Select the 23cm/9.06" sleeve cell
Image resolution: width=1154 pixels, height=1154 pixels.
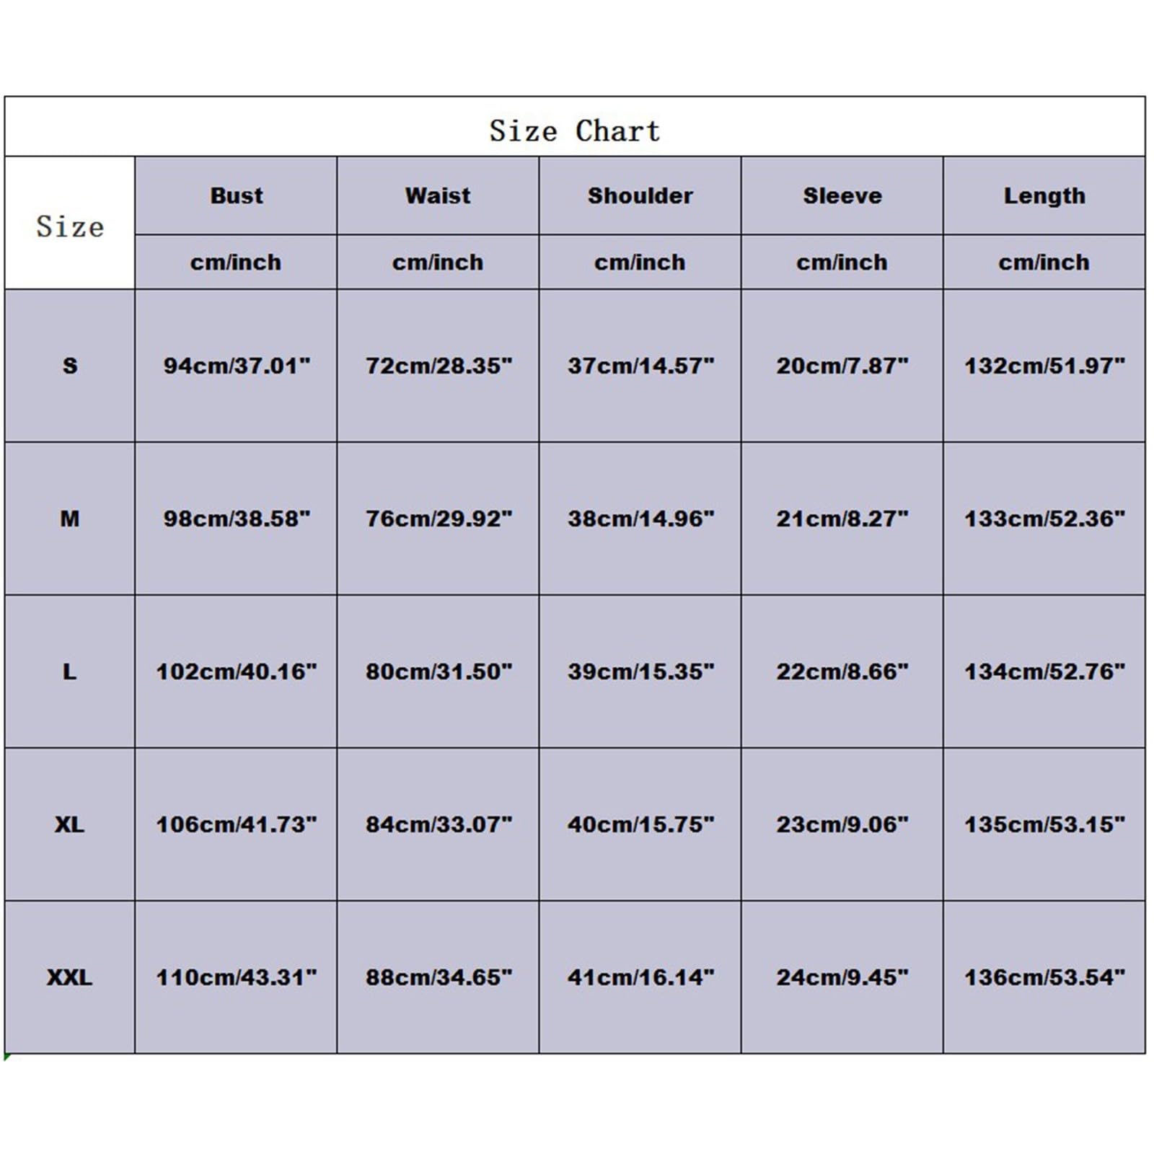tap(842, 824)
